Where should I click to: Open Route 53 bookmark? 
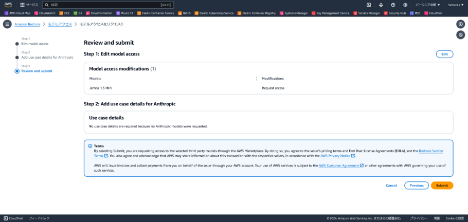click(x=124, y=13)
